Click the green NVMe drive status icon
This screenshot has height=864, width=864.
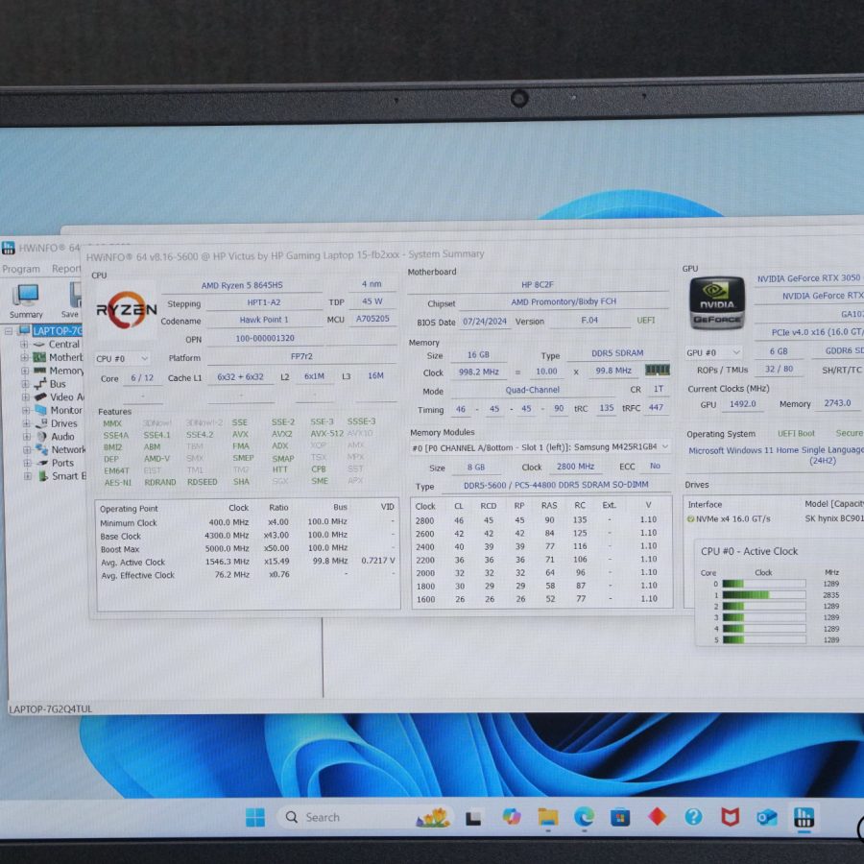pos(690,519)
